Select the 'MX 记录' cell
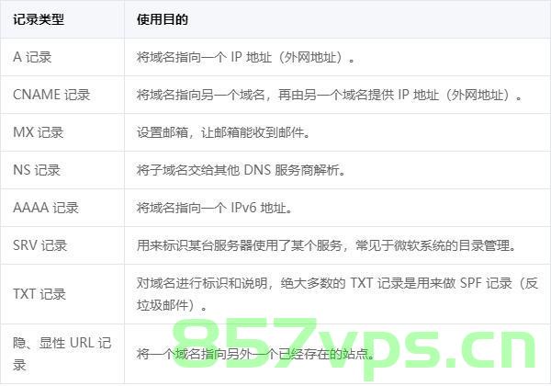Screen dimensions: 551x386 click(x=62, y=132)
